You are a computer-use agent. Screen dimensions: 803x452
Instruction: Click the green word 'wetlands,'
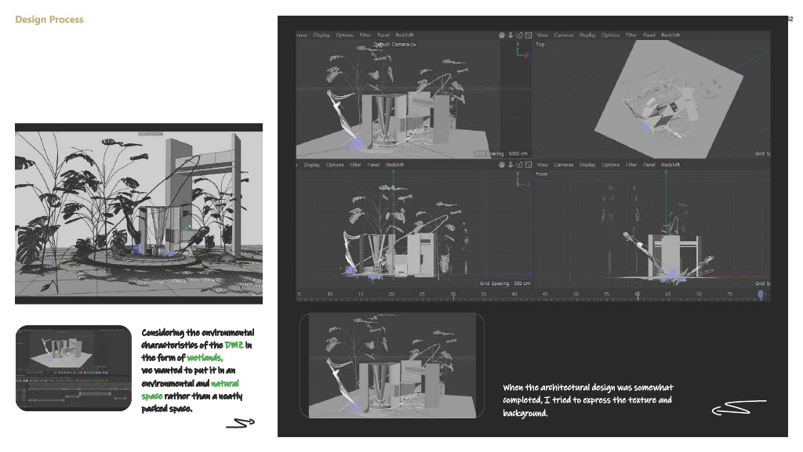(x=205, y=357)
